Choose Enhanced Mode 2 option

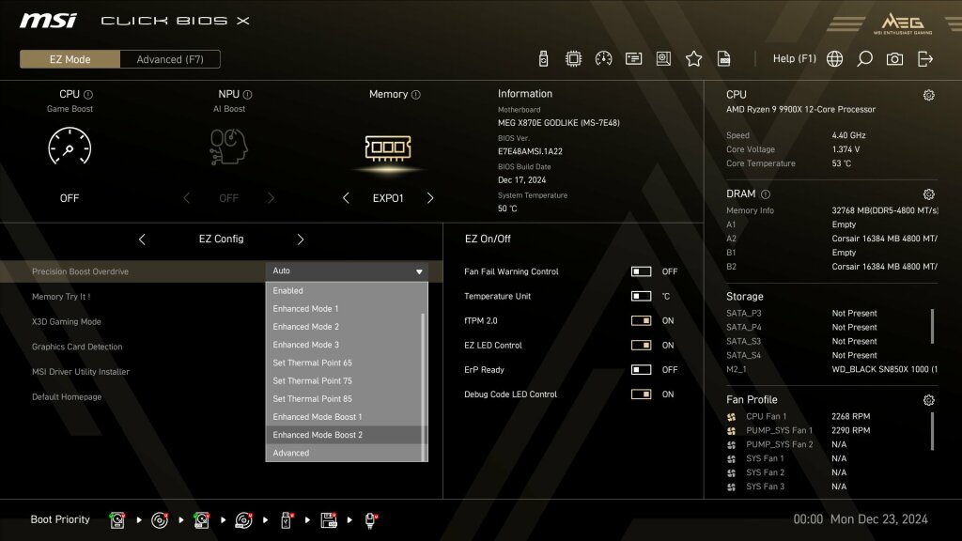(x=344, y=326)
